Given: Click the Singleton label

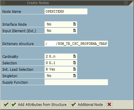Looking at the screenshot, I should point(10,76).
